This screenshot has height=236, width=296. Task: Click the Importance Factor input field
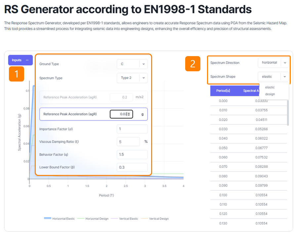click(x=132, y=129)
